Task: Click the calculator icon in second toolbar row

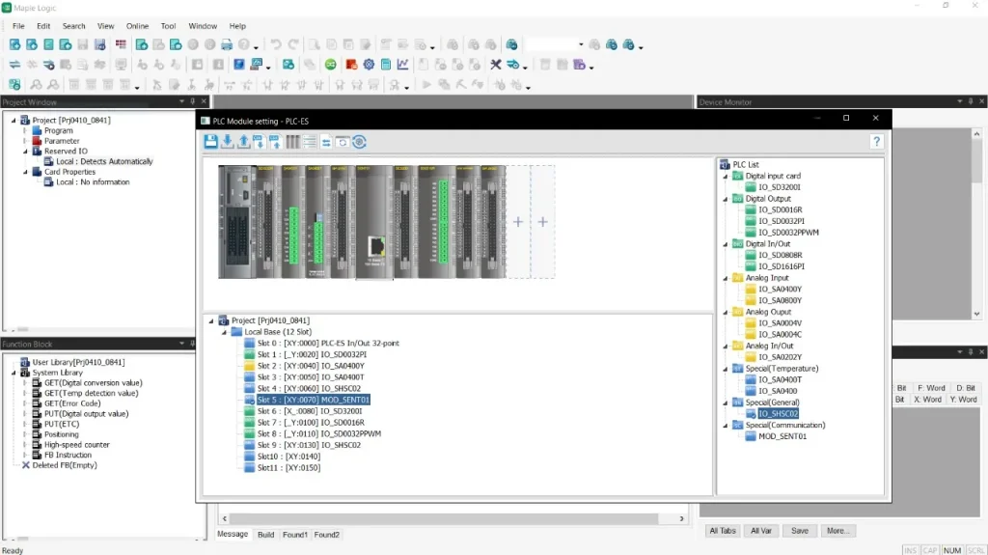Action: [386, 65]
